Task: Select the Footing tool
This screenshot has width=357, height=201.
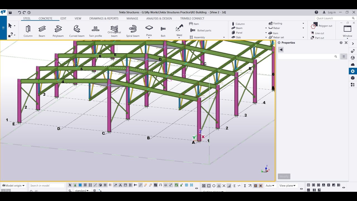Action: point(276,23)
